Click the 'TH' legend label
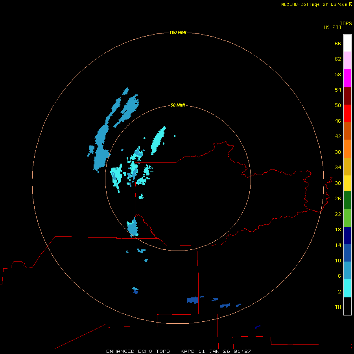354x354 pixels. point(338,307)
